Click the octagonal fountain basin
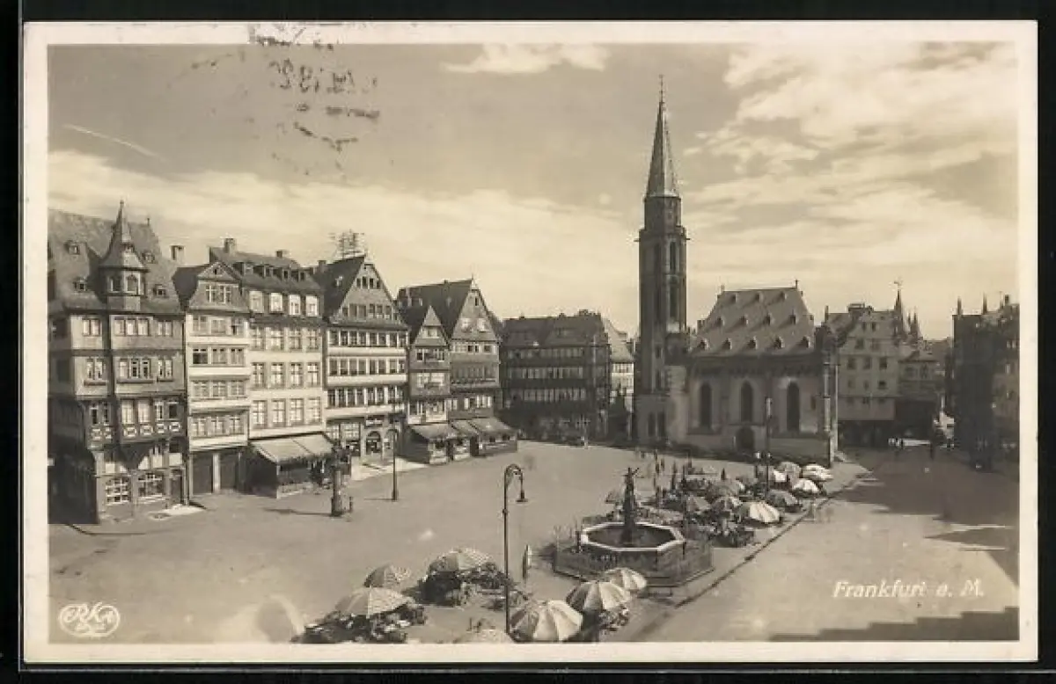This screenshot has width=1056, height=684. click(x=631, y=538)
